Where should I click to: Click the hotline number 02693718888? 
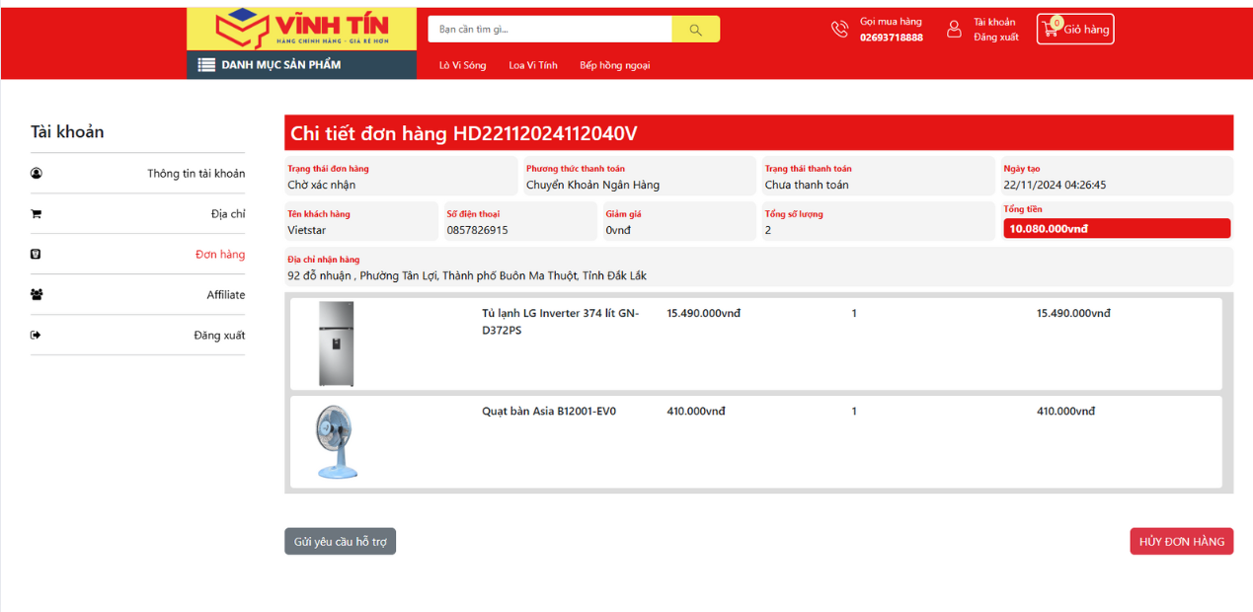(892, 38)
